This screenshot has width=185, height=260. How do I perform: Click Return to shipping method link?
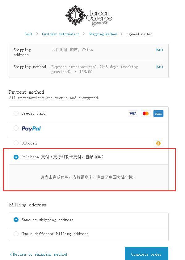click(x=38, y=254)
